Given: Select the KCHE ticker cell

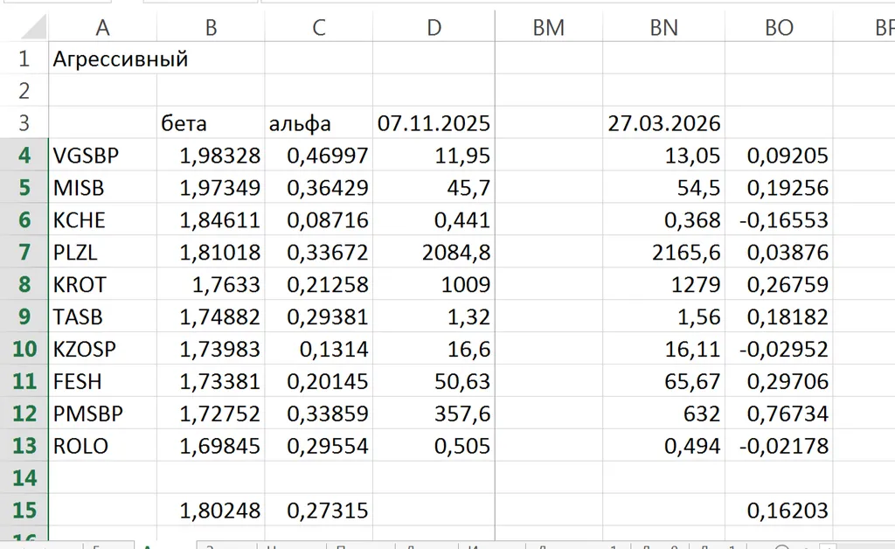Looking at the screenshot, I should 103,219.
